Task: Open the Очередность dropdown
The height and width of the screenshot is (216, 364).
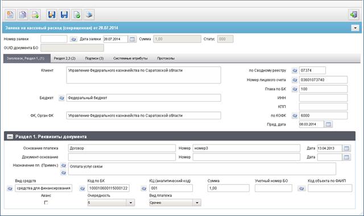Action: tap(131, 203)
